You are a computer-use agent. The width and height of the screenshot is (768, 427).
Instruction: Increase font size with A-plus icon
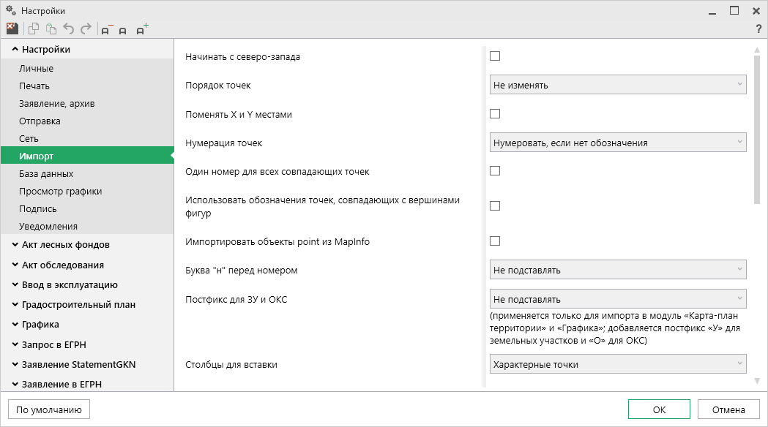(x=142, y=29)
